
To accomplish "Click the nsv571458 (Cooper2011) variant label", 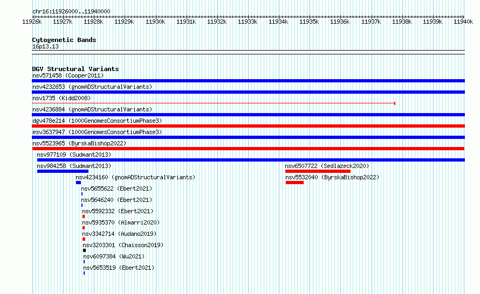I will (68, 75).
